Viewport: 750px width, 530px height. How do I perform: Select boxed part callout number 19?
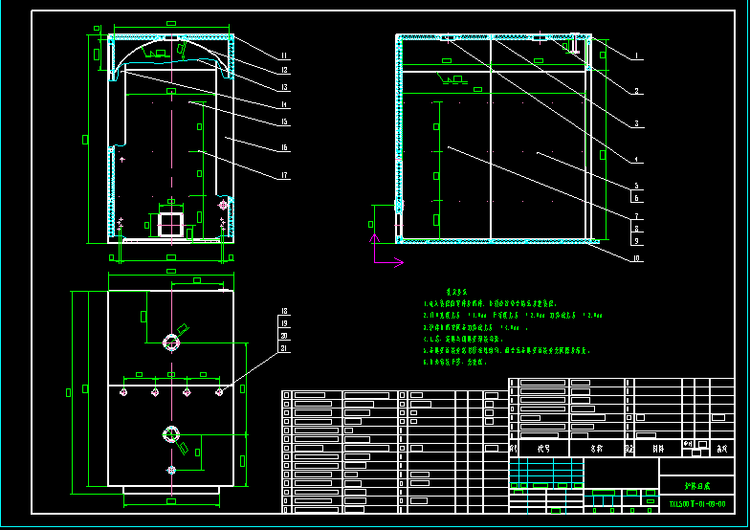click(x=284, y=323)
